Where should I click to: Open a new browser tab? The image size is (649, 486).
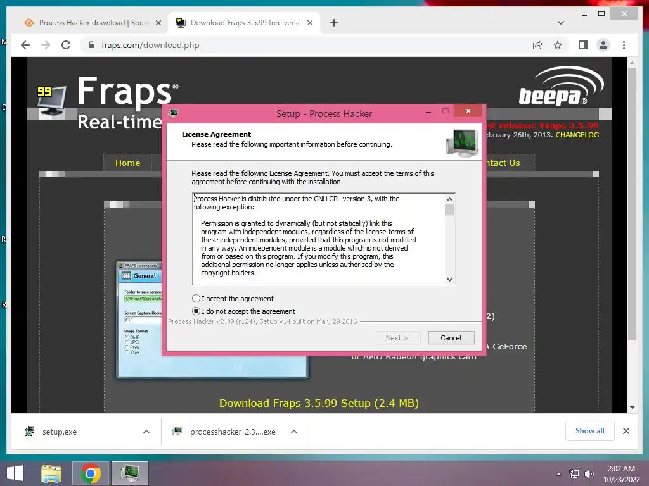pos(333,23)
